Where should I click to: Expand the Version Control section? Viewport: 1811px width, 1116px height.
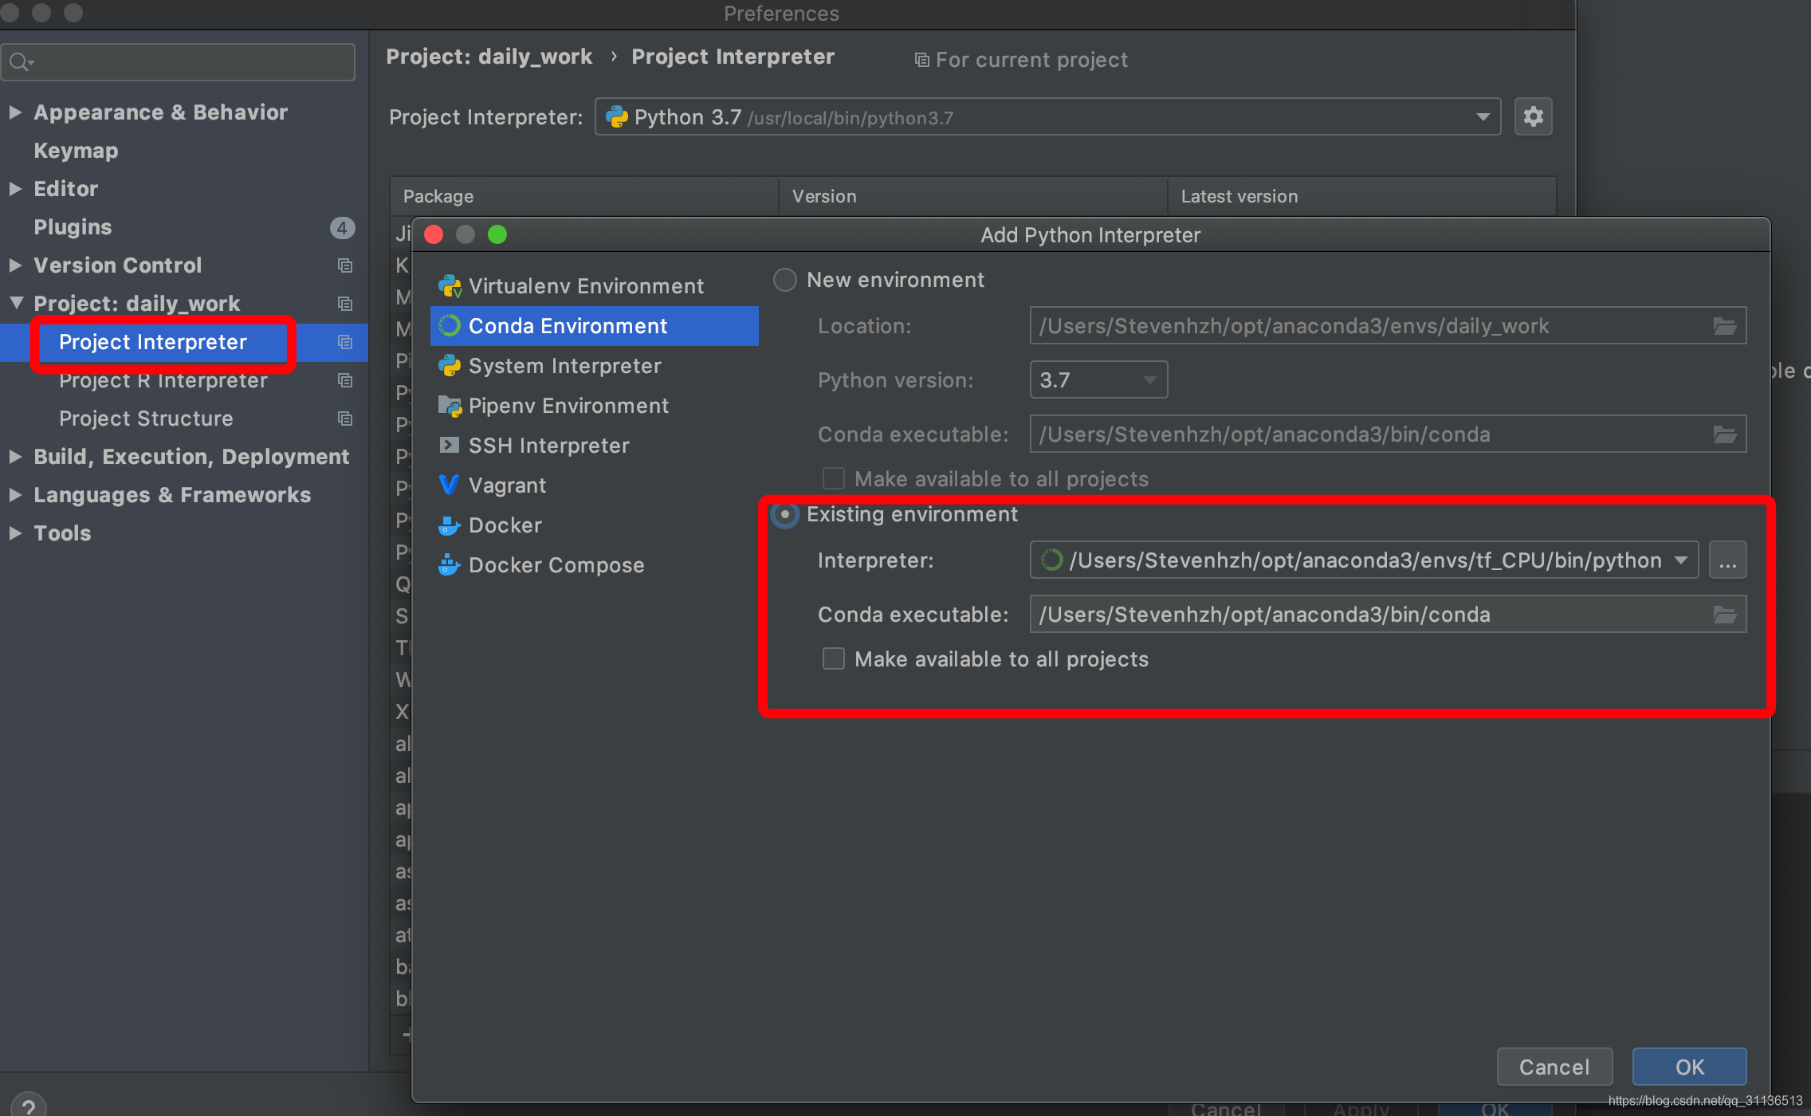point(15,265)
